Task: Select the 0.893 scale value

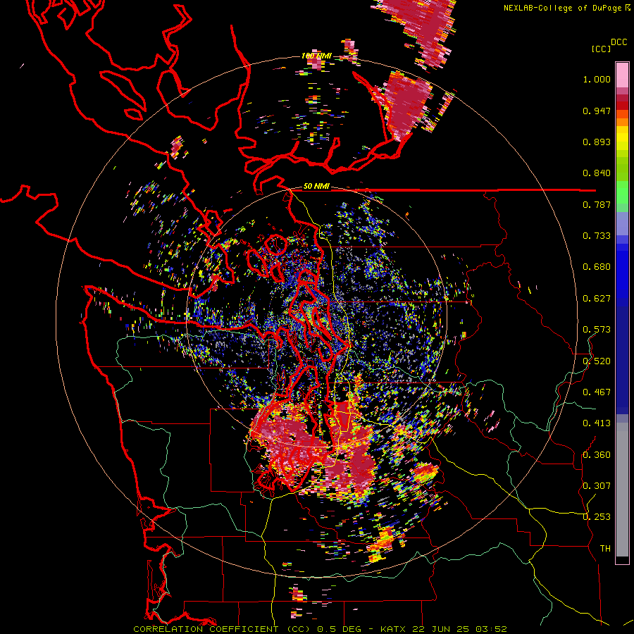Action: (x=597, y=142)
